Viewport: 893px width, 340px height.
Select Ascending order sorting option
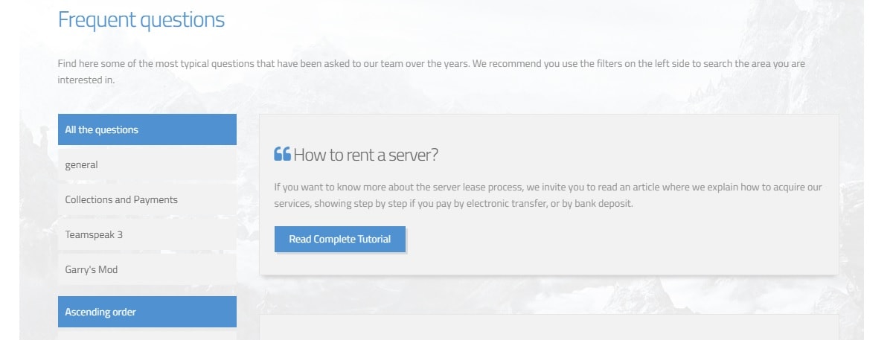[x=147, y=312]
